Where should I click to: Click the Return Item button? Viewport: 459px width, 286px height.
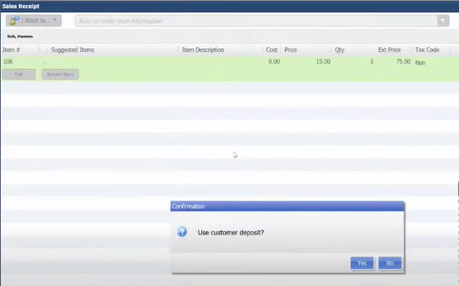(60, 74)
